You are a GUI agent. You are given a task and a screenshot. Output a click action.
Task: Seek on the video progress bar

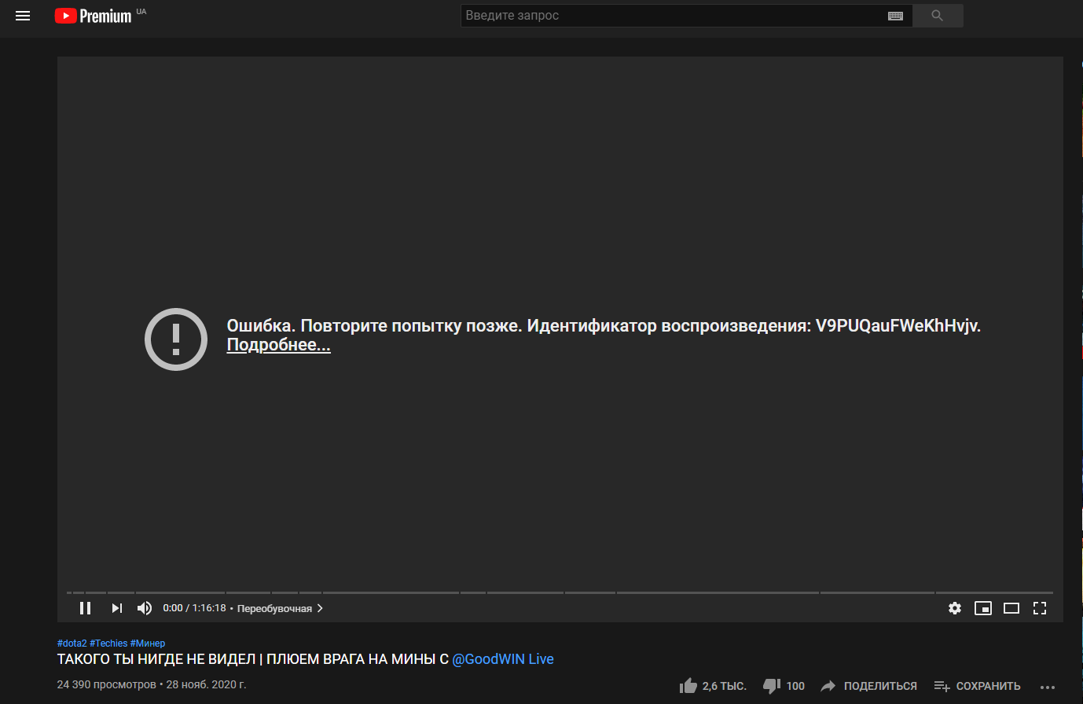coord(560,592)
